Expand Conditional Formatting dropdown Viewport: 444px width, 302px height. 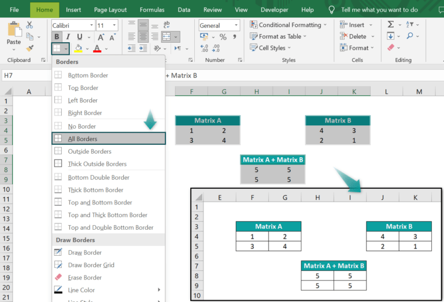click(325, 25)
